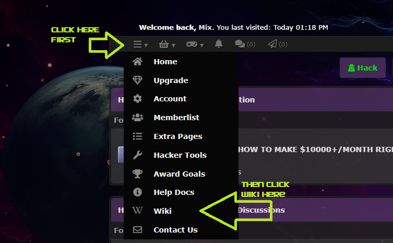This screenshot has height=243, width=393.
Task: Click the house icon beside Home
Action: pos(137,62)
